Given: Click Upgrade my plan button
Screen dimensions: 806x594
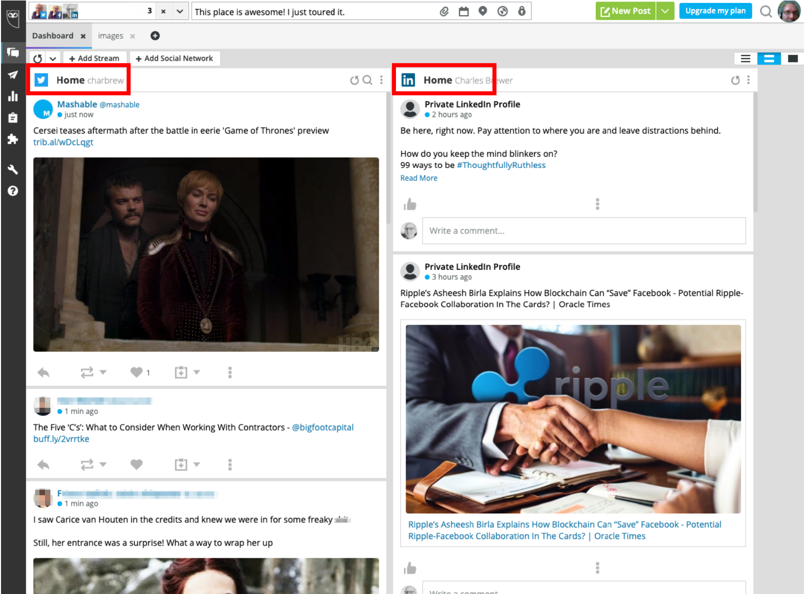Looking at the screenshot, I should pos(715,11).
